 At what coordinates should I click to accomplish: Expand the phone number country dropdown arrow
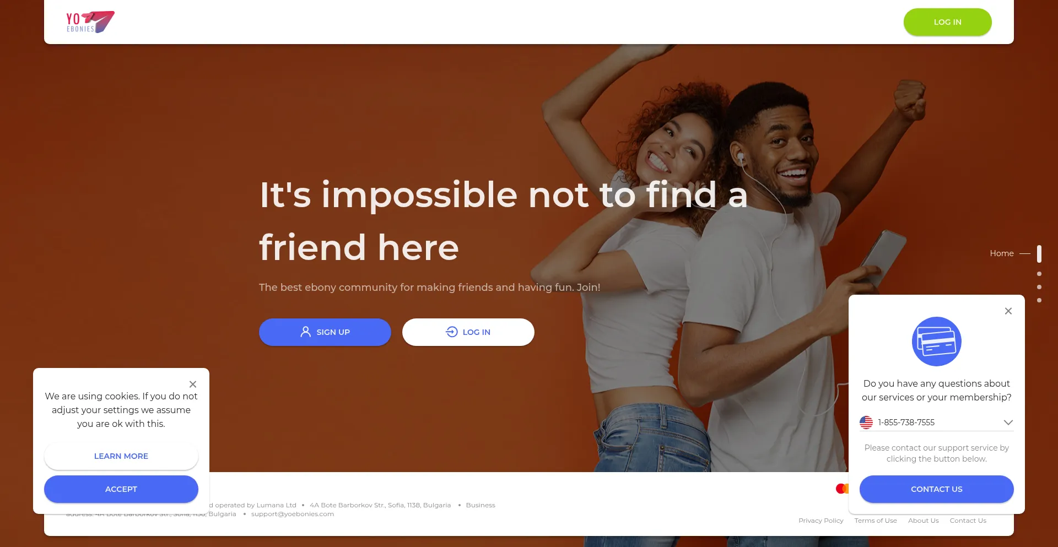[1008, 423]
